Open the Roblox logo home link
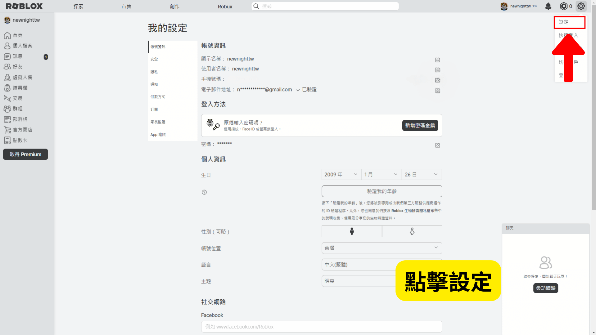Image resolution: width=596 pixels, height=335 pixels. [x=24, y=6]
